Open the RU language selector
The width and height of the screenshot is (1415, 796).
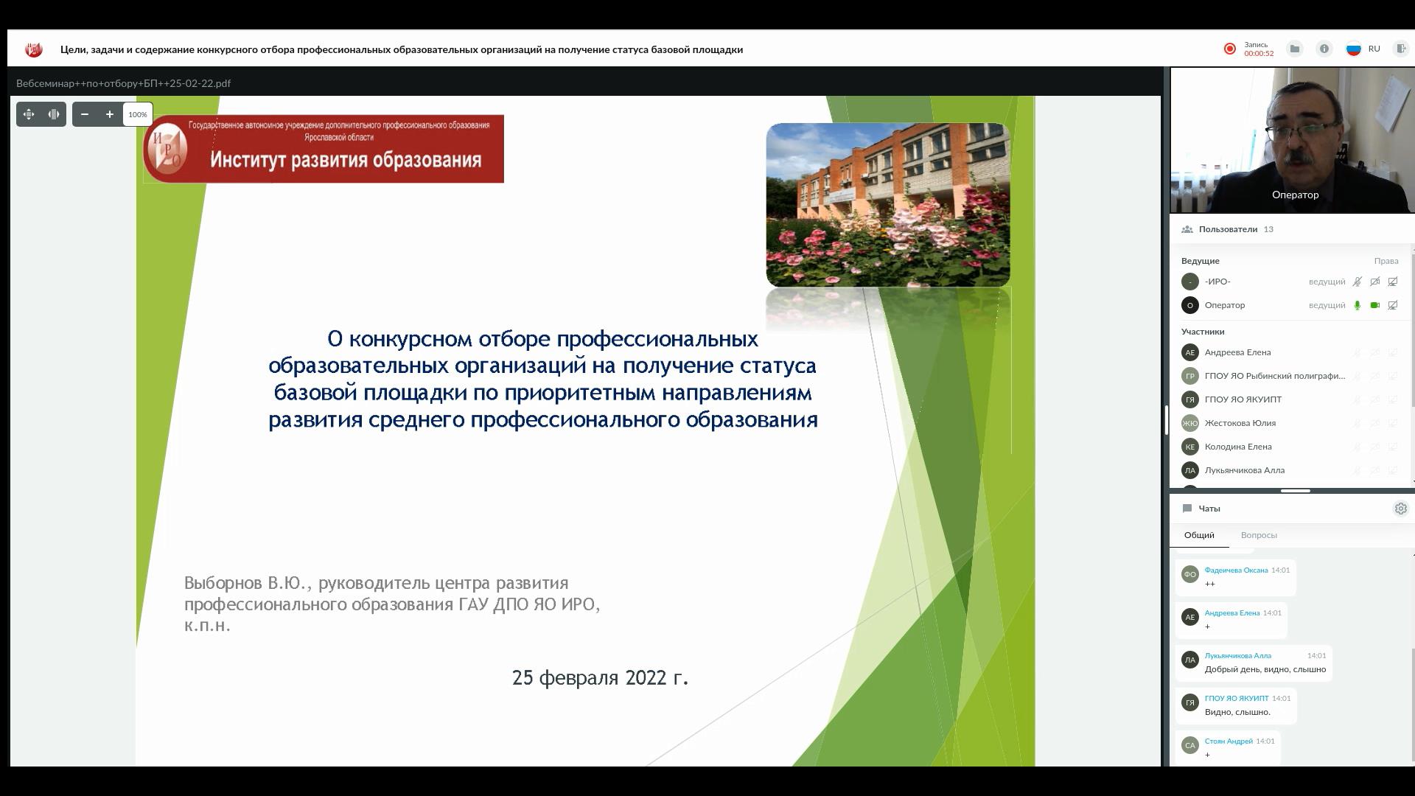(x=1374, y=49)
